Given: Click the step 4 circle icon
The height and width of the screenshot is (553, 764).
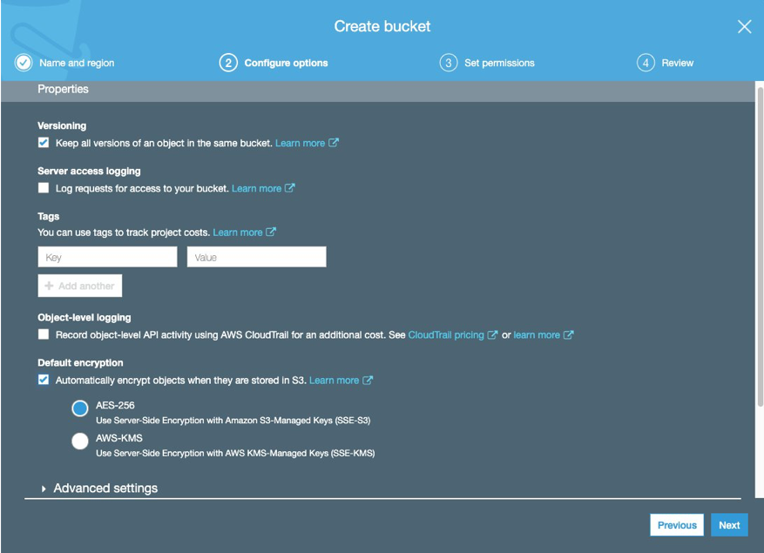Looking at the screenshot, I should (x=646, y=63).
